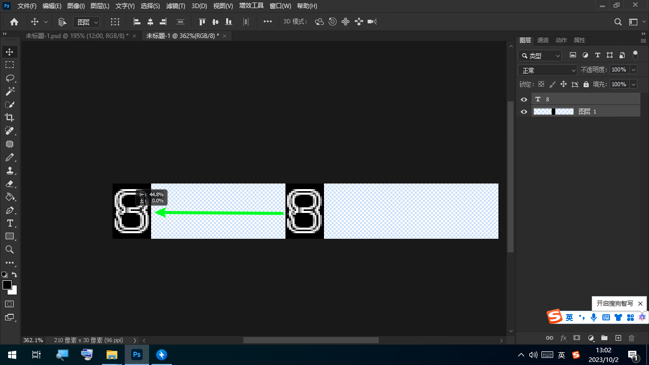Viewport: 649px width, 365px height.
Task: Pick the Paint Bucket tool
Action: (x=10, y=197)
